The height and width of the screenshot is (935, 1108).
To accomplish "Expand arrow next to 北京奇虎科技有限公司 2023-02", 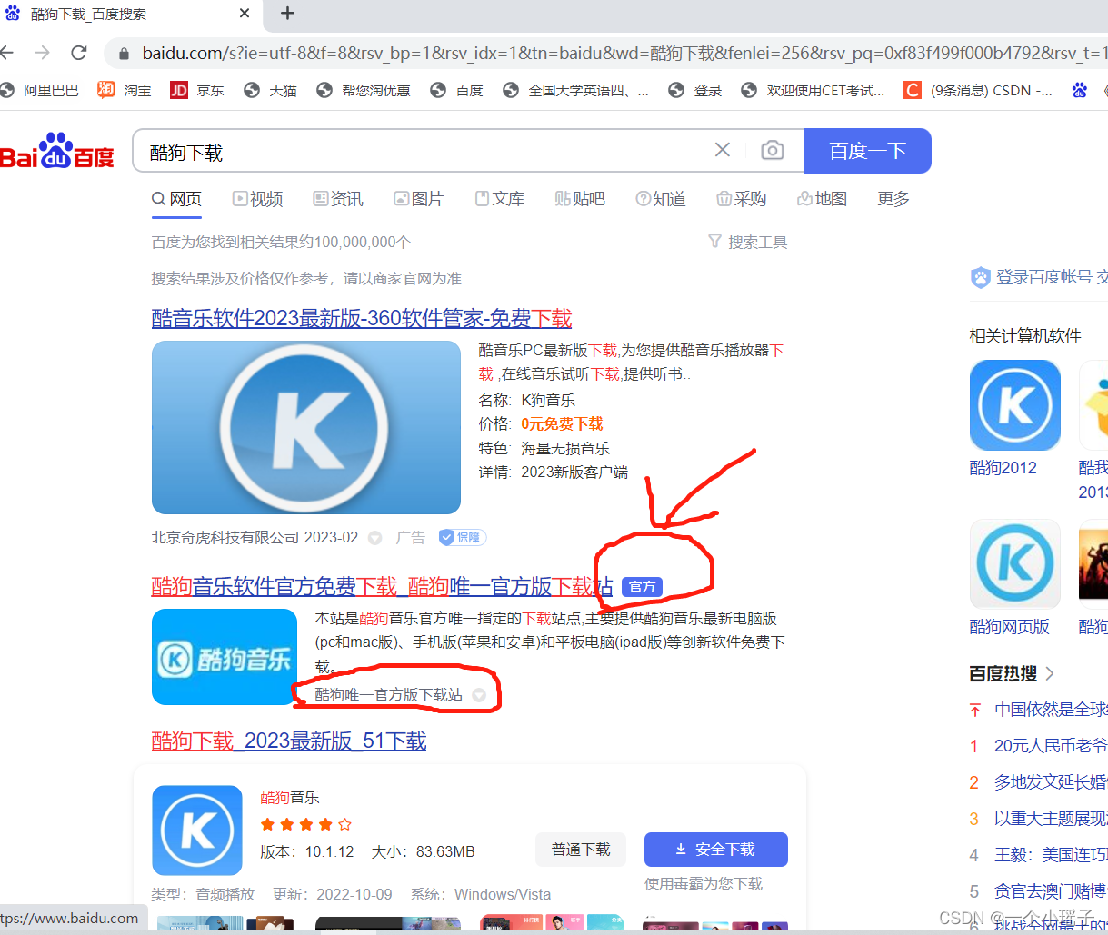I will pos(374,538).
